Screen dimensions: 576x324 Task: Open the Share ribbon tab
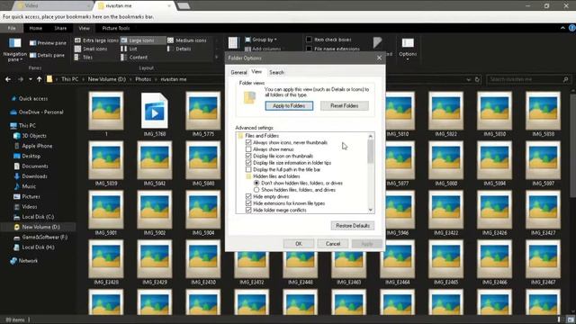pyautogui.click(x=60, y=28)
